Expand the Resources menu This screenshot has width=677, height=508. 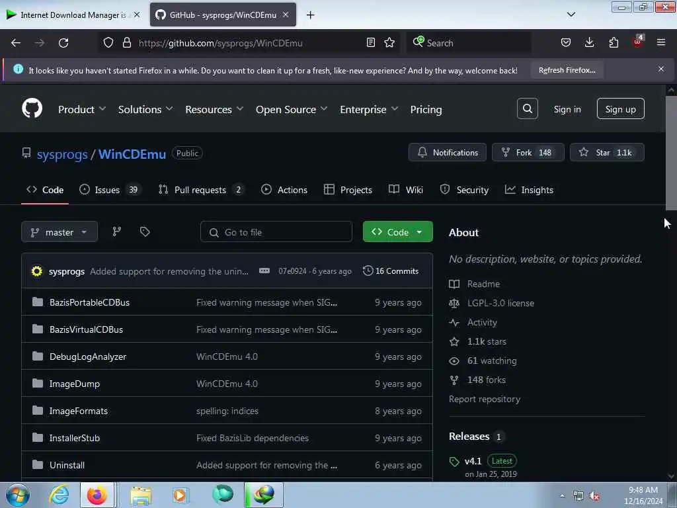214,109
